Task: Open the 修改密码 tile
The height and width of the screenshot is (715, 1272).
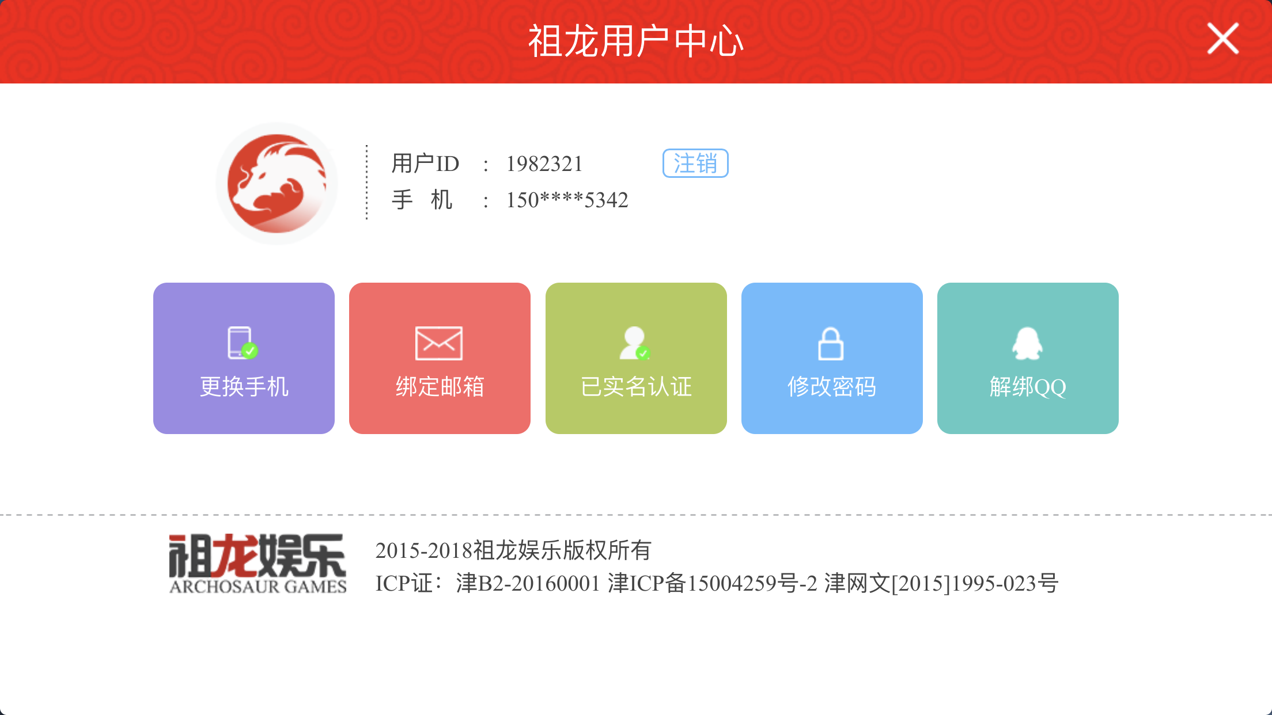Action: [x=832, y=358]
